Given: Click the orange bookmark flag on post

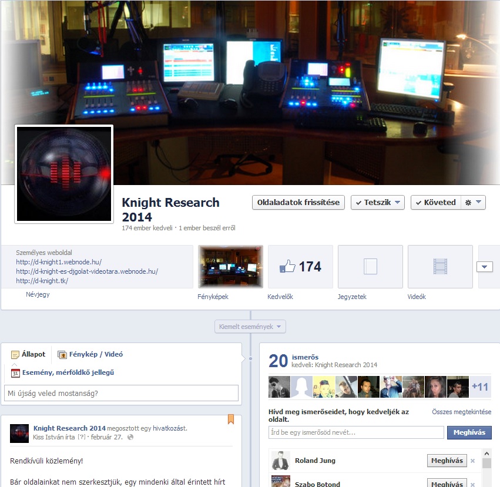Looking at the screenshot, I should point(231,419).
